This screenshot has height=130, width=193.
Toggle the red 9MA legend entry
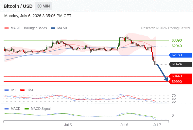pos(27,90)
